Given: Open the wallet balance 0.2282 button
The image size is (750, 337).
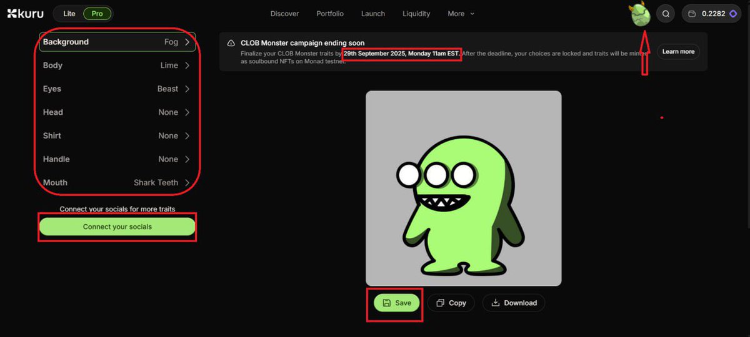Looking at the screenshot, I should (x=711, y=14).
